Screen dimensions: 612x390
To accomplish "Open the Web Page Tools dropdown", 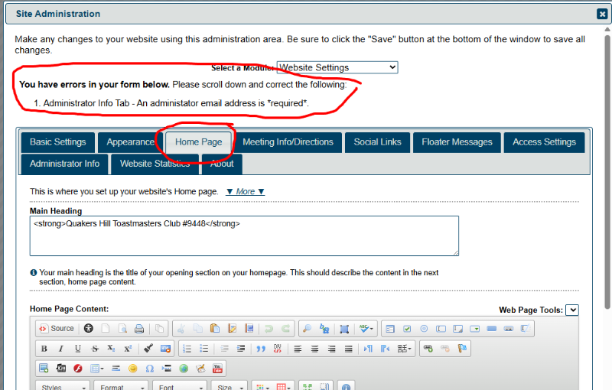I will click(572, 310).
